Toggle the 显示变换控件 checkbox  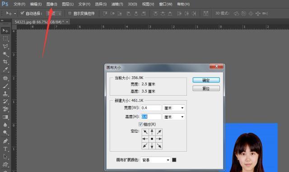pos(70,13)
